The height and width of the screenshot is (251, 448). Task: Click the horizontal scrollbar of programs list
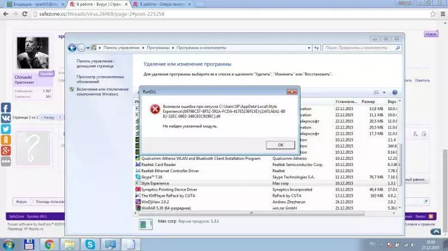pos(251,213)
